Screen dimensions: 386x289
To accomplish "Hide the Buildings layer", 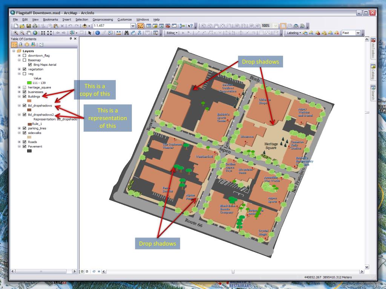I will tap(25, 97).
